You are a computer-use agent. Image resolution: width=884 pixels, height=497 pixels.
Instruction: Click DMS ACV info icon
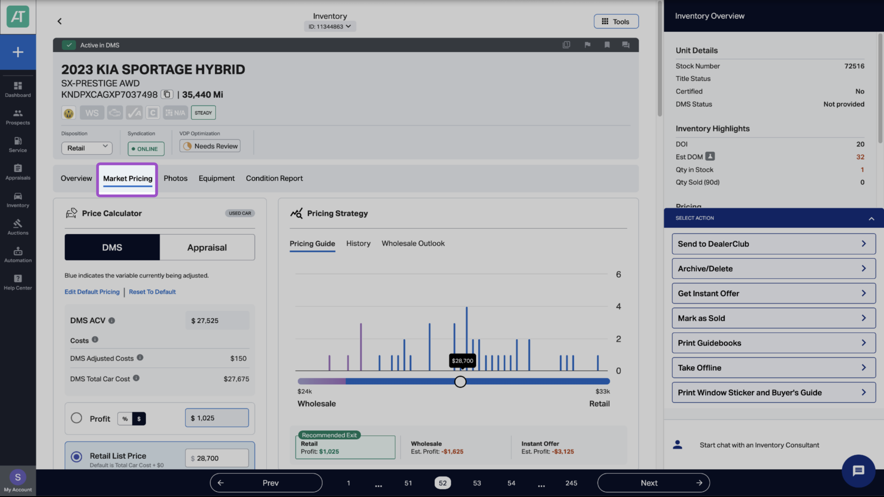(112, 321)
